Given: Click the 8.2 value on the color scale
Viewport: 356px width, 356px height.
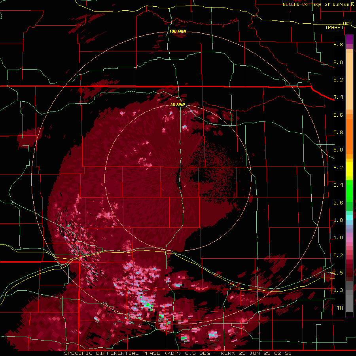Looking at the screenshot, I should [x=338, y=80].
